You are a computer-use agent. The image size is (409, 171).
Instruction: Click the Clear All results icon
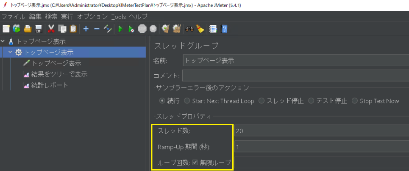click(x=177, y=29)
